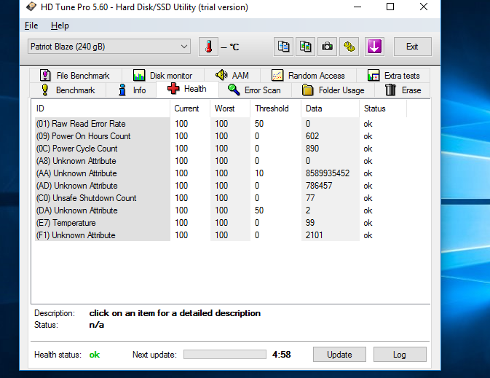The width and height of the screenshot is (490, 378).
Task: Switch to the AAM tab
Action: pyautogui.click(x=232, y=75)
